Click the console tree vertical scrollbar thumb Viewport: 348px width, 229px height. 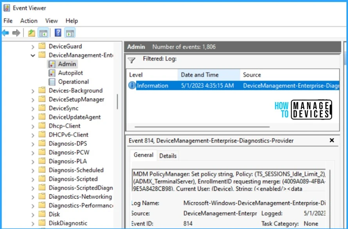(117, 102)
